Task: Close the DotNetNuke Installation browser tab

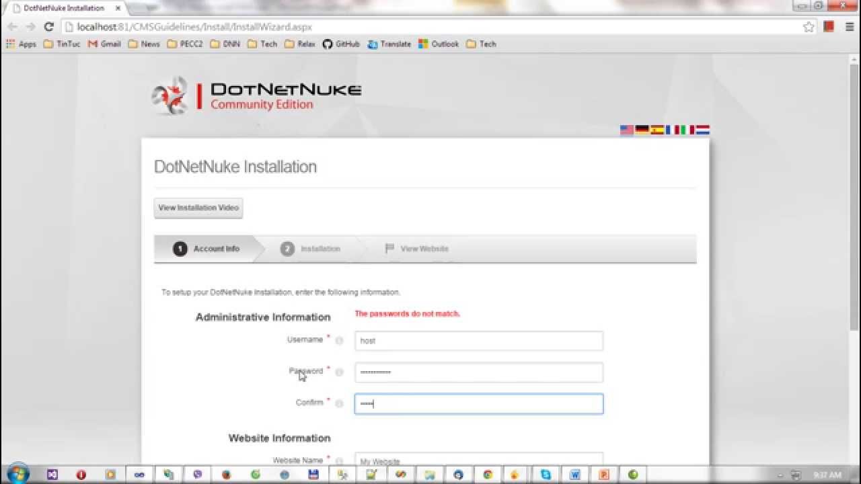Action: click(x=118, y=8)
